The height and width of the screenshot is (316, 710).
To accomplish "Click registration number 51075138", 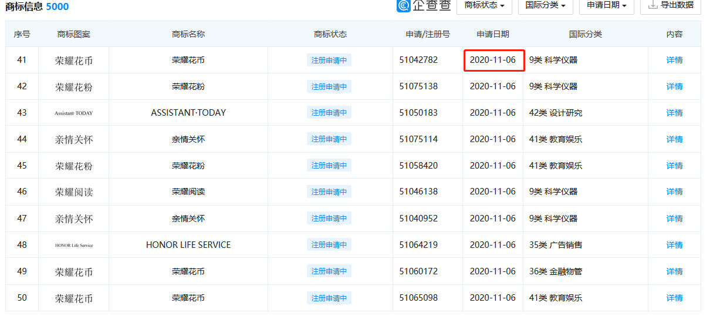I will tap(418, 86).
